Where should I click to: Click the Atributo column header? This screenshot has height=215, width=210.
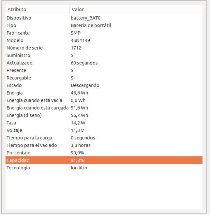click(37, 9)
